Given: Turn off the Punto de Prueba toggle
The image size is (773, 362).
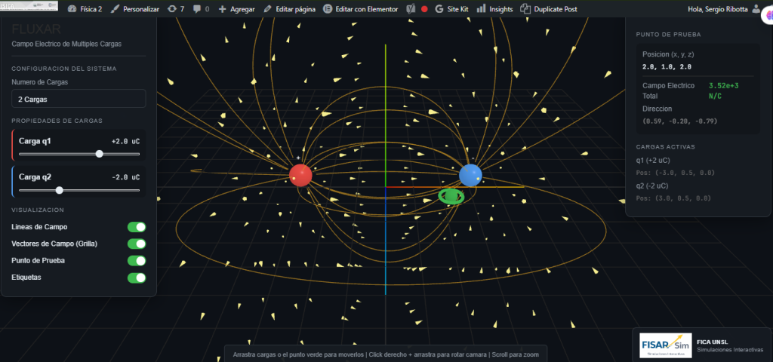Looking at the screenshot, I should coord(137,261).
